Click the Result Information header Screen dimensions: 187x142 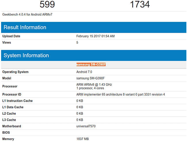click(25, 27)
